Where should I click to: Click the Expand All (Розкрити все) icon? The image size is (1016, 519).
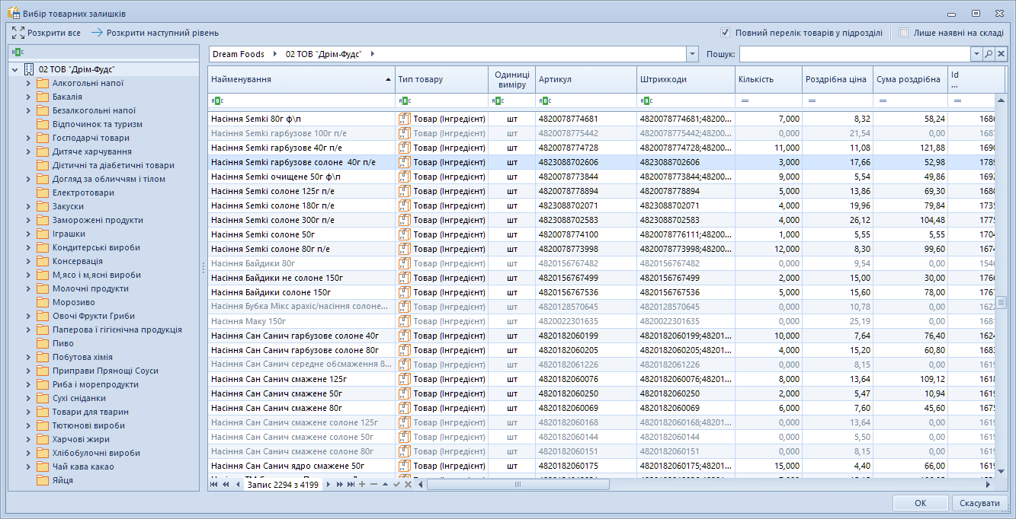(x=18, y=33)
